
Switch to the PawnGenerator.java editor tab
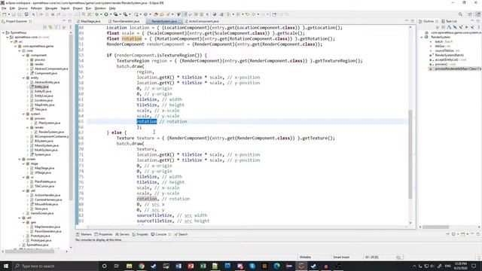126,21
